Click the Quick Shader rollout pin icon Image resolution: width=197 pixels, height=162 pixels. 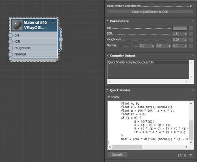coord(193,90)
